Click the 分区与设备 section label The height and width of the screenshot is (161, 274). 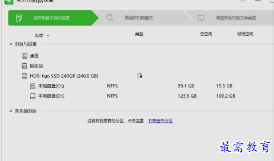coord(26,44)
